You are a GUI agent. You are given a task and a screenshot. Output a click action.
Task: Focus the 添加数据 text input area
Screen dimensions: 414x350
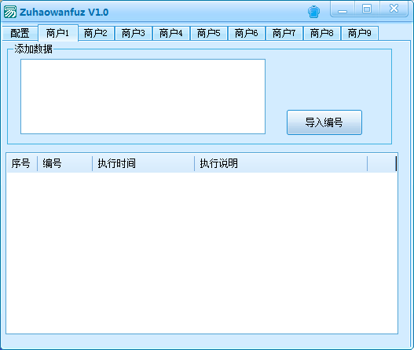pos(143,97)
